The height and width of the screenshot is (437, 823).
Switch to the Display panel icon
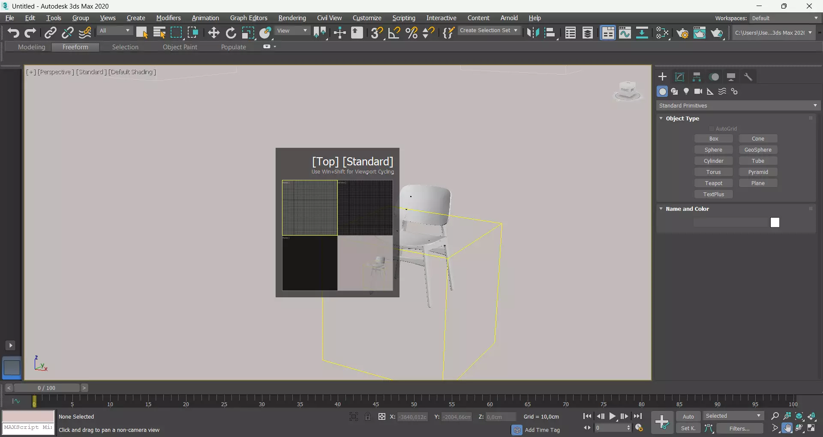(731, 77)
